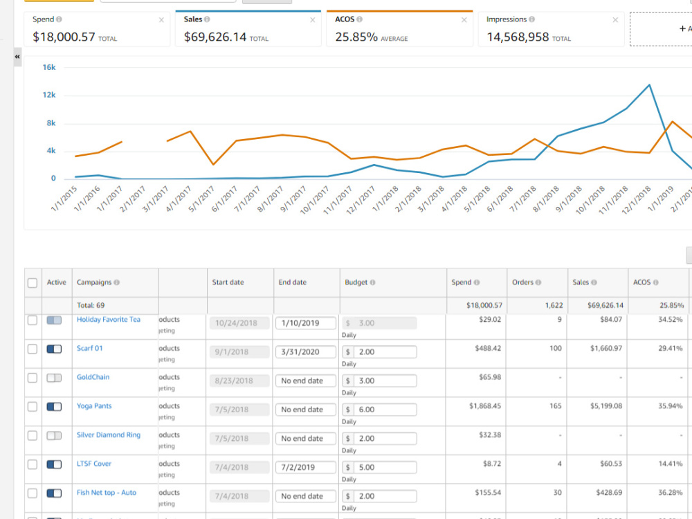This screenshot has height=519, width=692.
Task: Check the GoldChain row checkbox
Action: (33, 378)
